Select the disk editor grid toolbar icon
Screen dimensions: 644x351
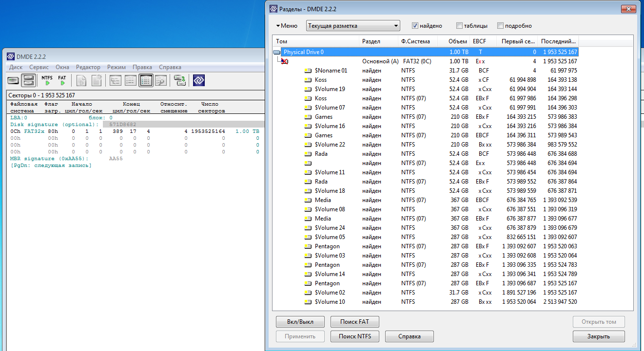(x=146, y=80)
